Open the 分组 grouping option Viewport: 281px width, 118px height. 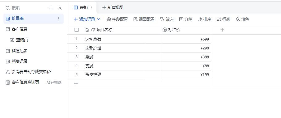tap(186, 19)
